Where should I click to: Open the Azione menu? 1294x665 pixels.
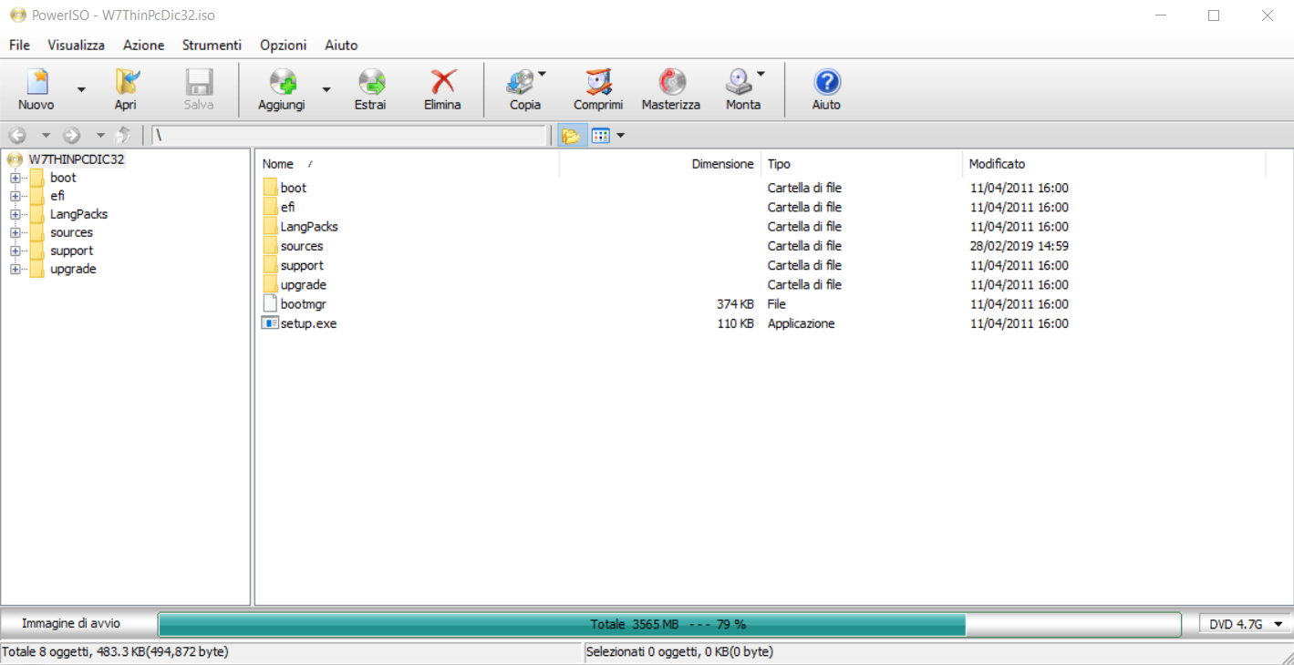[x=144, y=45]
